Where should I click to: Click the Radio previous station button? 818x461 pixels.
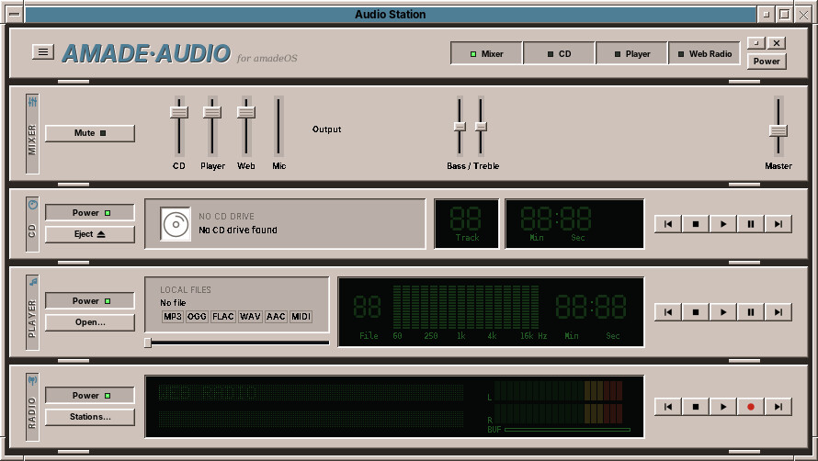(x=668, y=407)
